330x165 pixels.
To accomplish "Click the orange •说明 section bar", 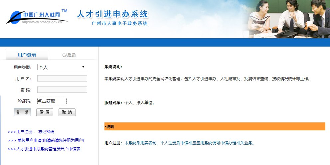I will pos(215,126).
